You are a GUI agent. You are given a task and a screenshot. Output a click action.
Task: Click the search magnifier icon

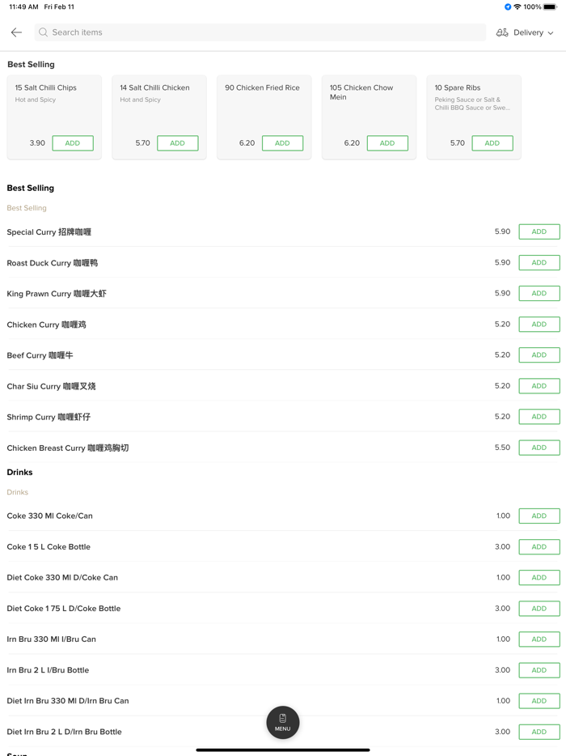pos(44,32)
